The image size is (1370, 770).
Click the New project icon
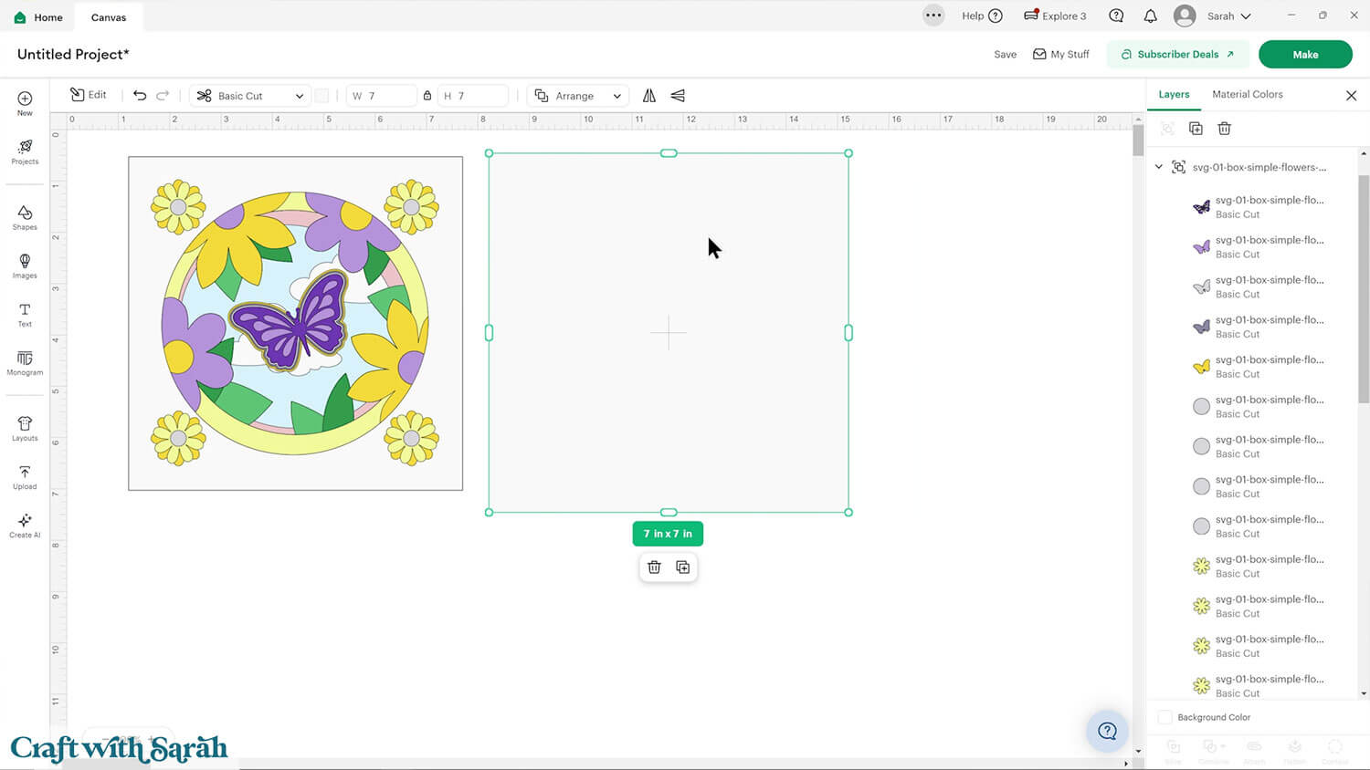pyautogui.click(x=25, y=103)
